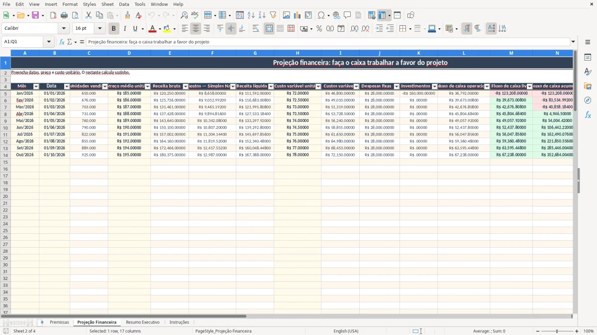The width and height of the screenshot is (597, 335).
Task: Toggle Freeze Rows and Columns
Action: click(382, 15)
